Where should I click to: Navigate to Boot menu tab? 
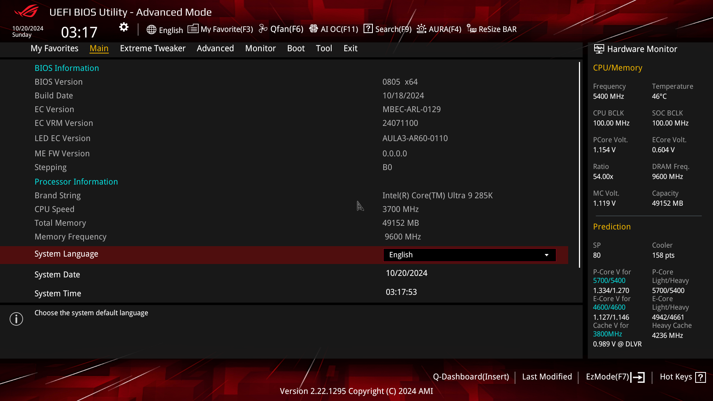(x=296, y=48)
